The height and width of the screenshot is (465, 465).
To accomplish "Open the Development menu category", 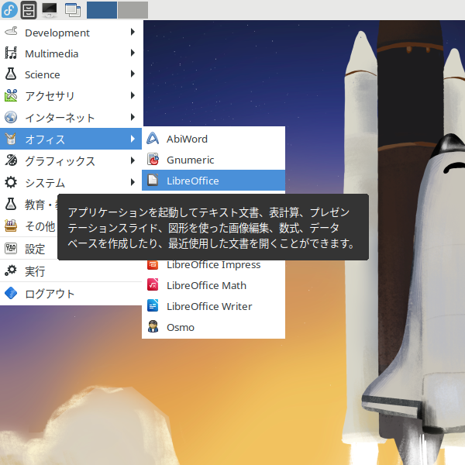I will point(71,32).
